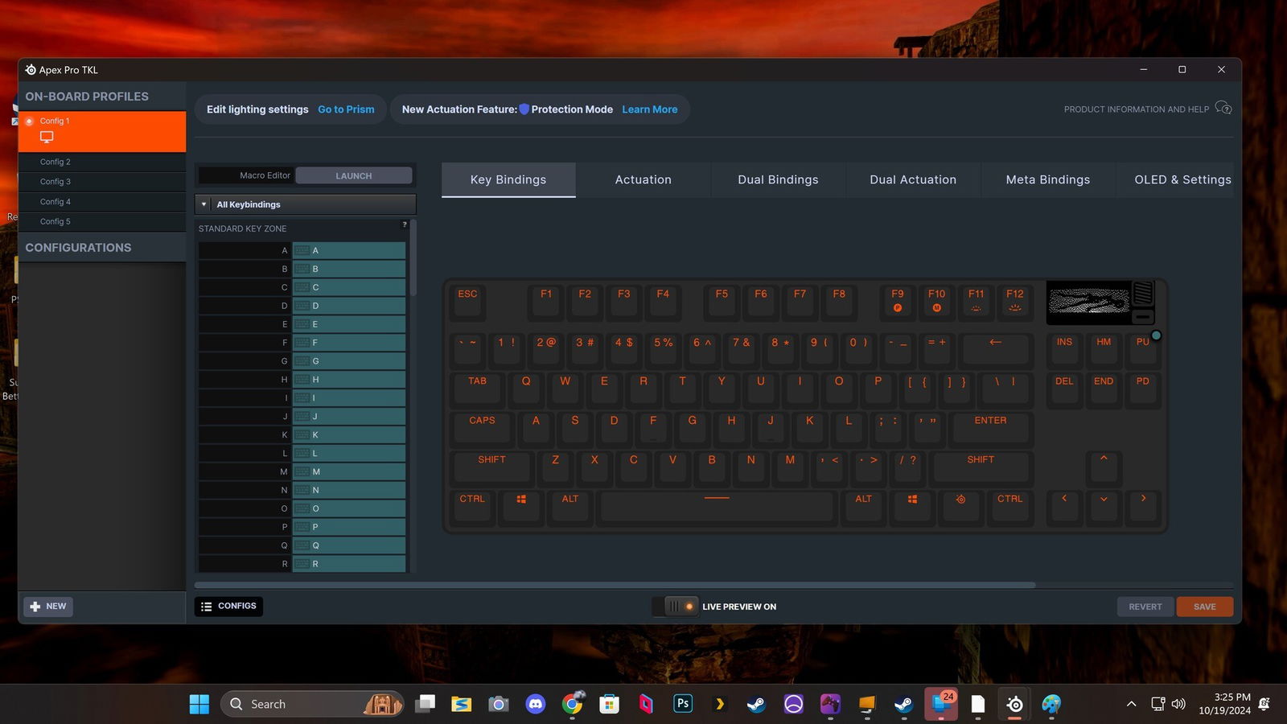Click the taskbar clock showing 3:25 PM

pyautogui.click(x=1224, y=704)
